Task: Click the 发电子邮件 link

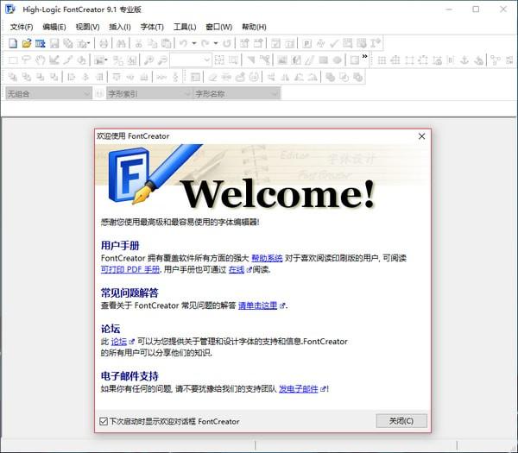Action: tap(298, 389)
